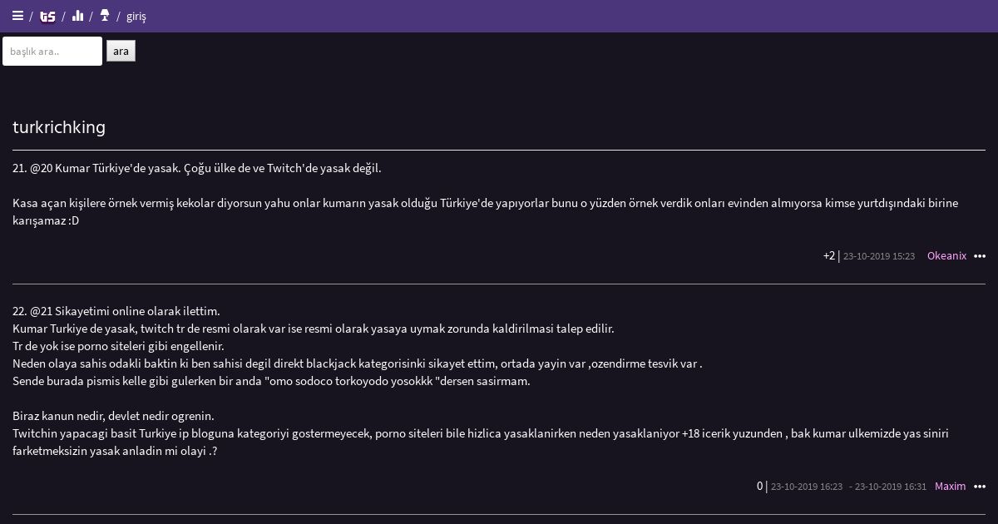Expand options menu for Maxim's entry
The image size is (998, 524).
(x=980, y=487)
